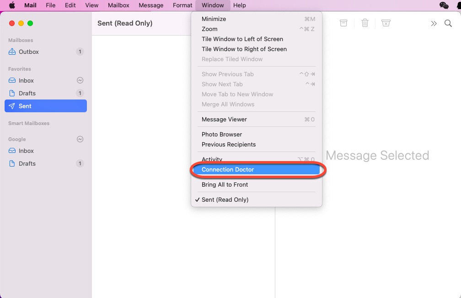Click the activity indicator beside Favorites Inbox
Viewport: 461px width, 298px height.
pyautogui.click(x=80, y=80)
